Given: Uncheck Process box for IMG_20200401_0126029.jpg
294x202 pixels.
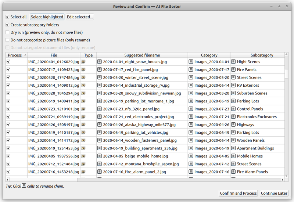Looking at the screenshot, I should [8, 62].
